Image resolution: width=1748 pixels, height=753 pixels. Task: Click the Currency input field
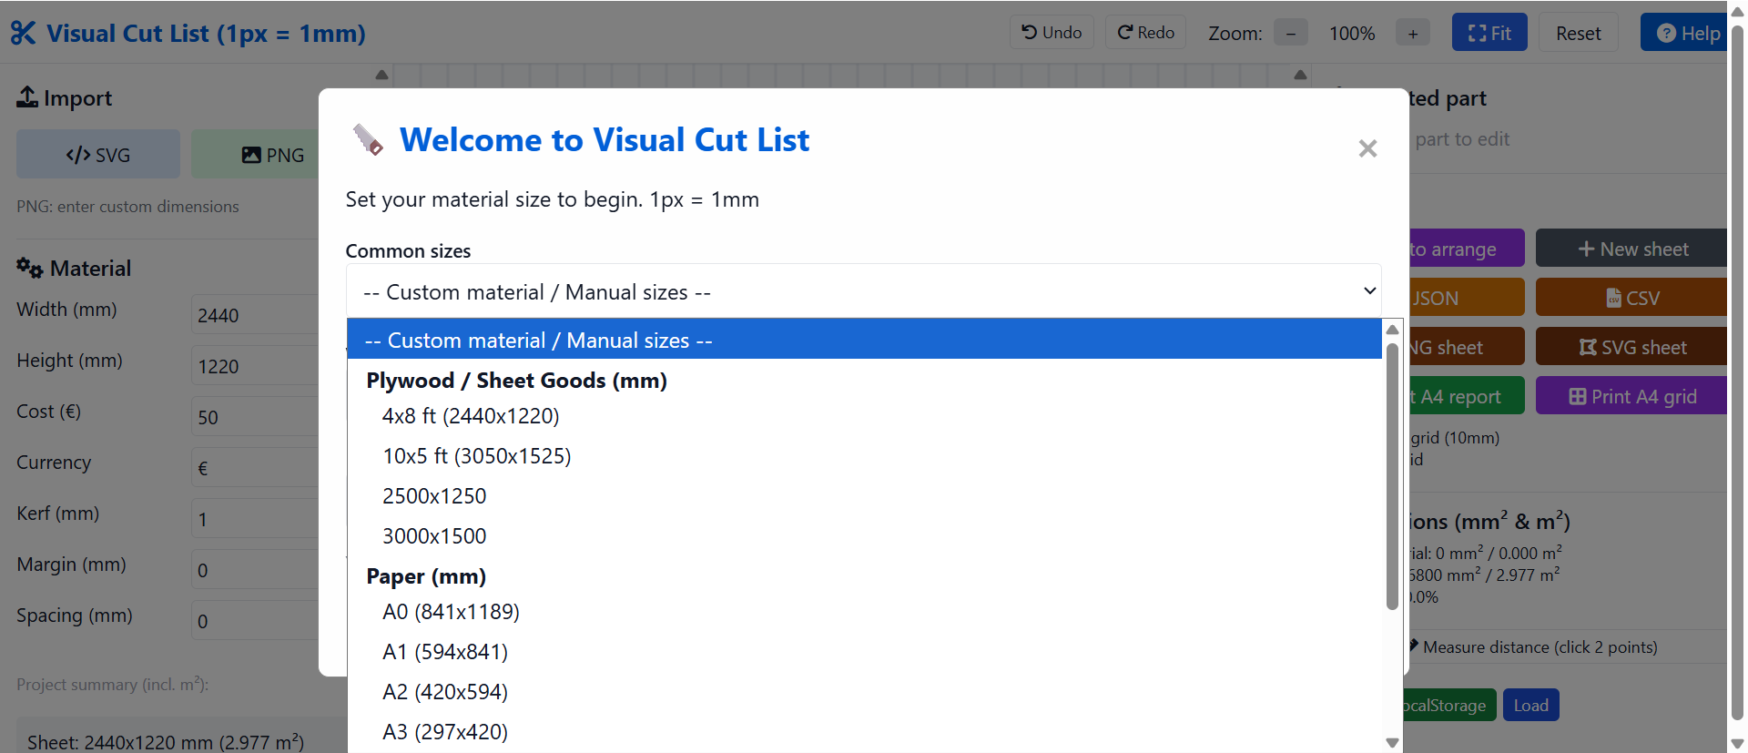pos(255,468)
